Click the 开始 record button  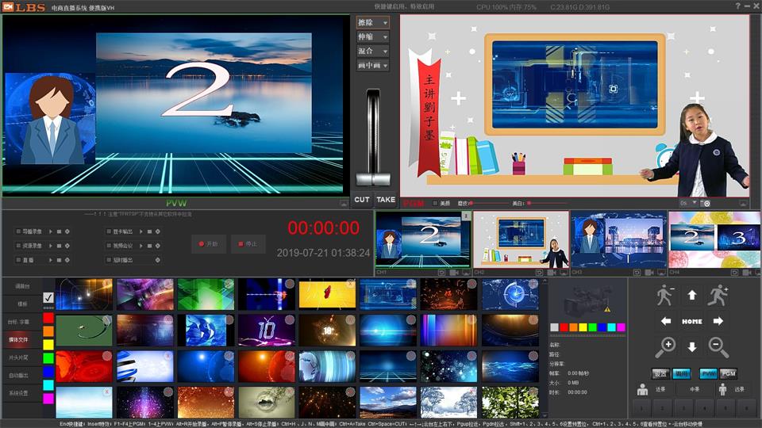(209, 244)
